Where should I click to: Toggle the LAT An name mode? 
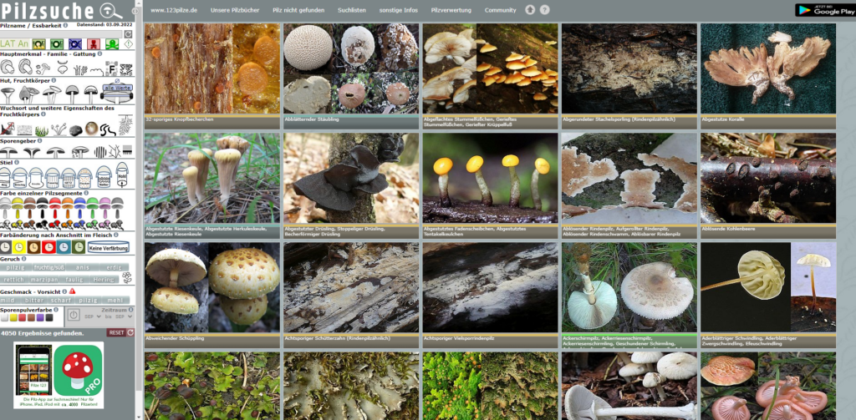tap(15, 43)
